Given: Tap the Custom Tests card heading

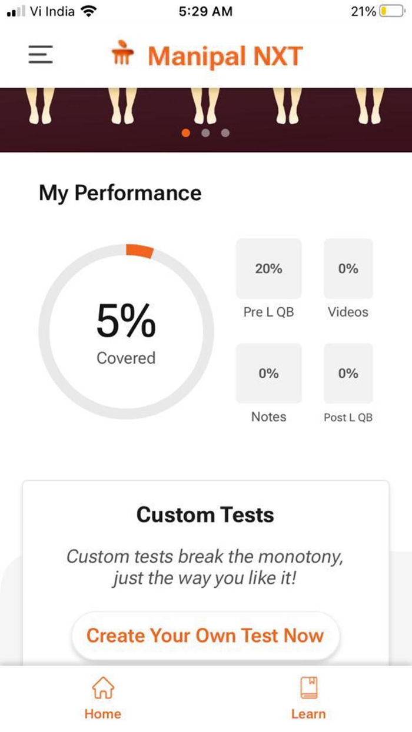Looking at the screenshot, I should coord(205,515).
